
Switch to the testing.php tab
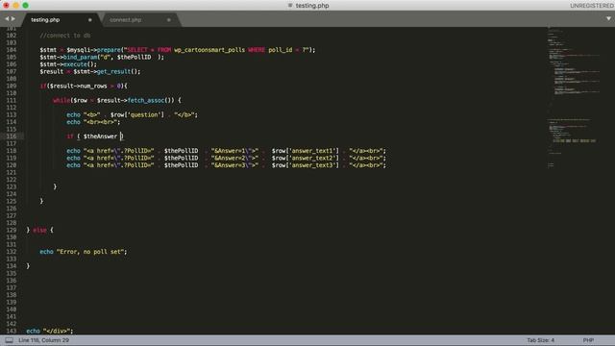pos(45,19)
